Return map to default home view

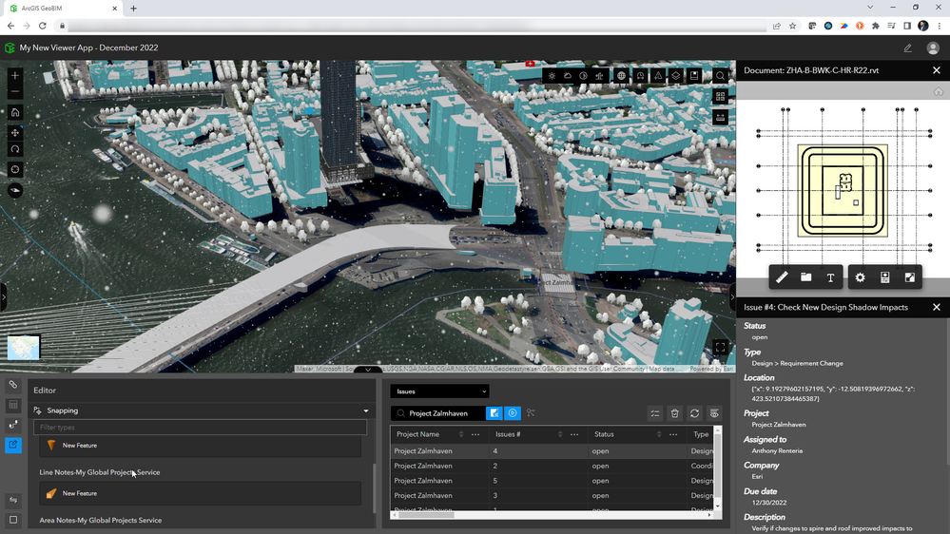point(15,112)
